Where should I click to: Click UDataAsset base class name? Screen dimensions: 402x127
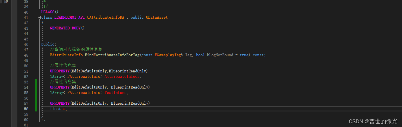pos(157,17)
